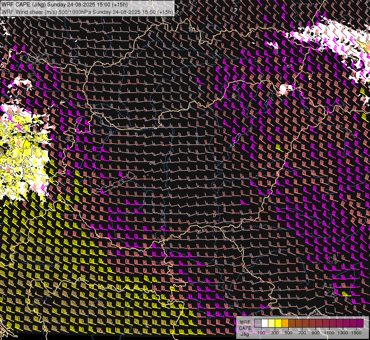Click the WRF CAPE (J/kg) title line
The height and width of the screenshot is (340, 370).
tap(64, 5)
